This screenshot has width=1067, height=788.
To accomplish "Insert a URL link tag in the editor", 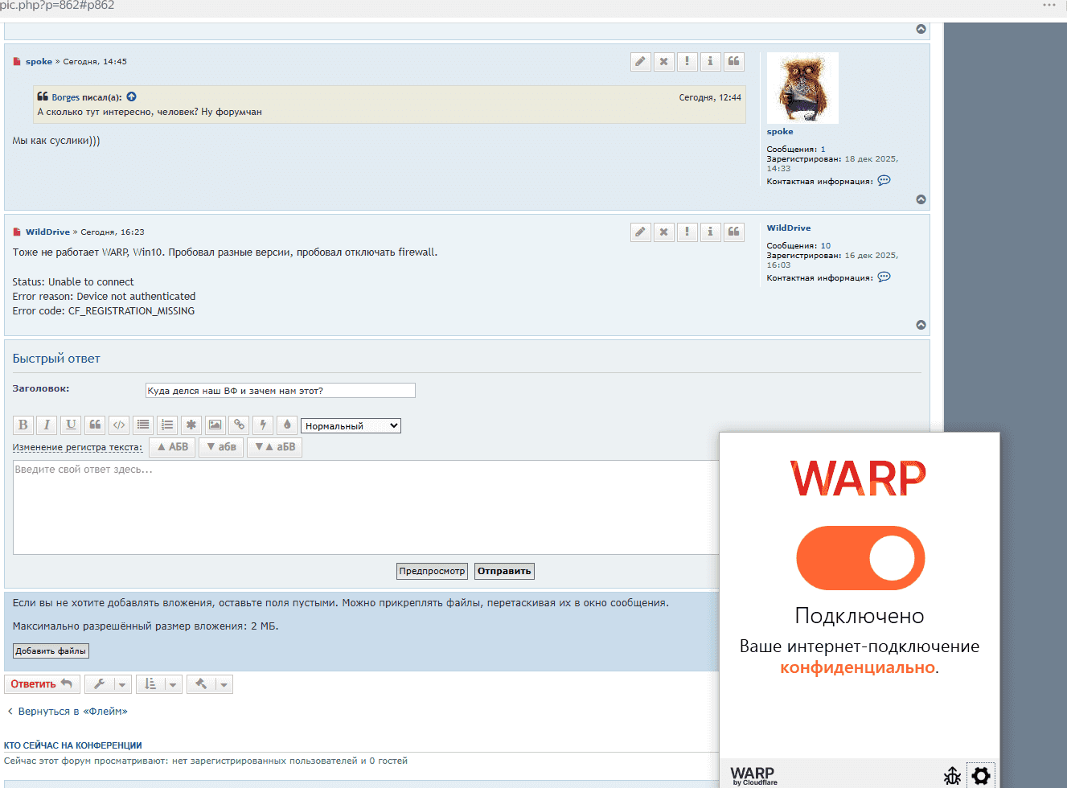I will (x=239, y=425).
